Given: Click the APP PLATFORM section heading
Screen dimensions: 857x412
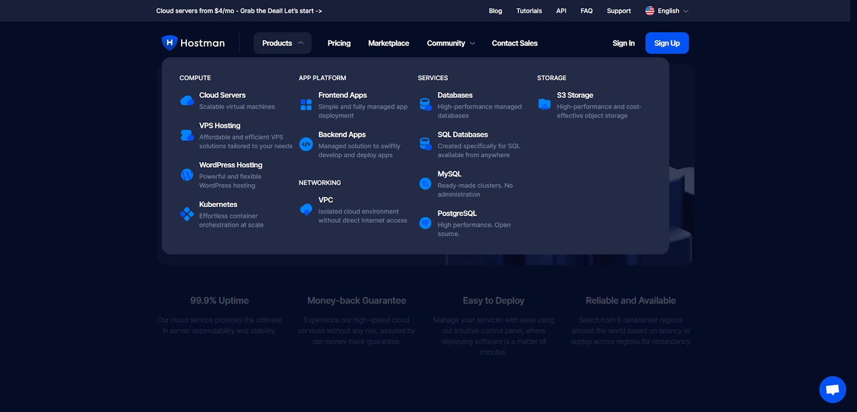Looking at the screenshot, I should point(322,78).
